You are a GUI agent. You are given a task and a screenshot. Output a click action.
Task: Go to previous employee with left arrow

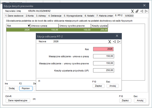142,11
